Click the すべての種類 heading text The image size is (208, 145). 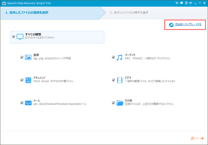pos(33,34)
